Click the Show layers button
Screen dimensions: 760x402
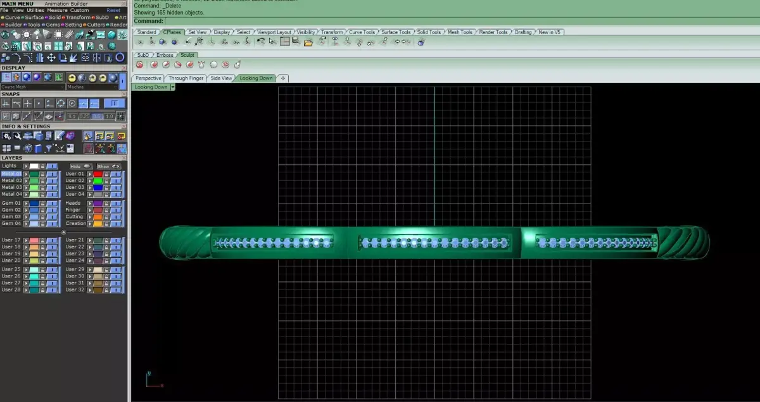point(109,166)
